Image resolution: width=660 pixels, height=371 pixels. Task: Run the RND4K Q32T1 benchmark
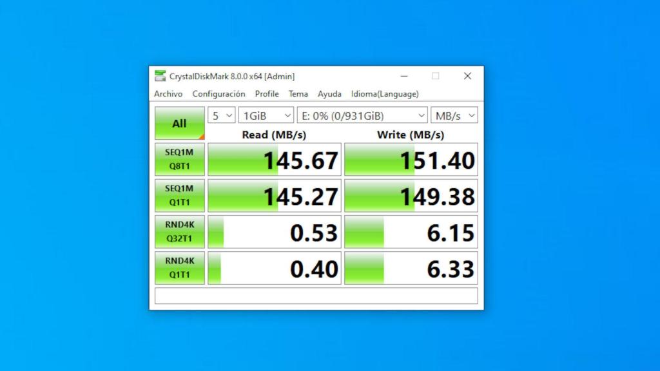(179, 232)
